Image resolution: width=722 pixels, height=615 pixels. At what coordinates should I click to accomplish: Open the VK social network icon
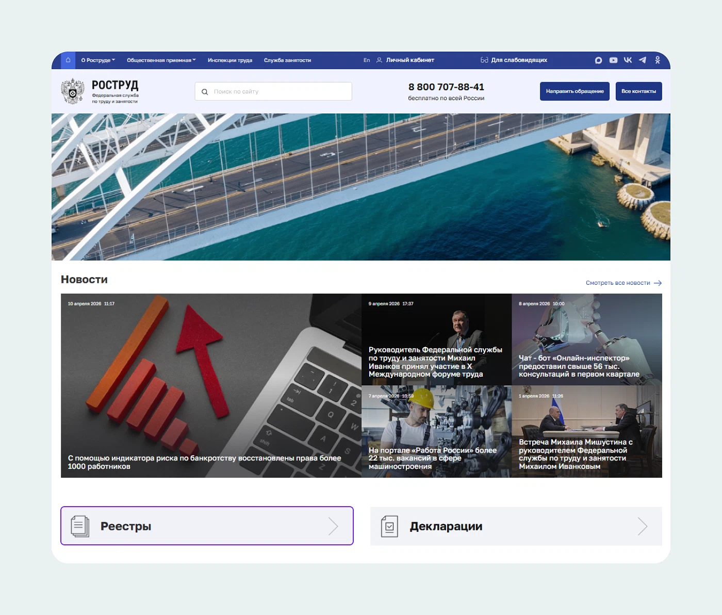(x=628, y=60)
